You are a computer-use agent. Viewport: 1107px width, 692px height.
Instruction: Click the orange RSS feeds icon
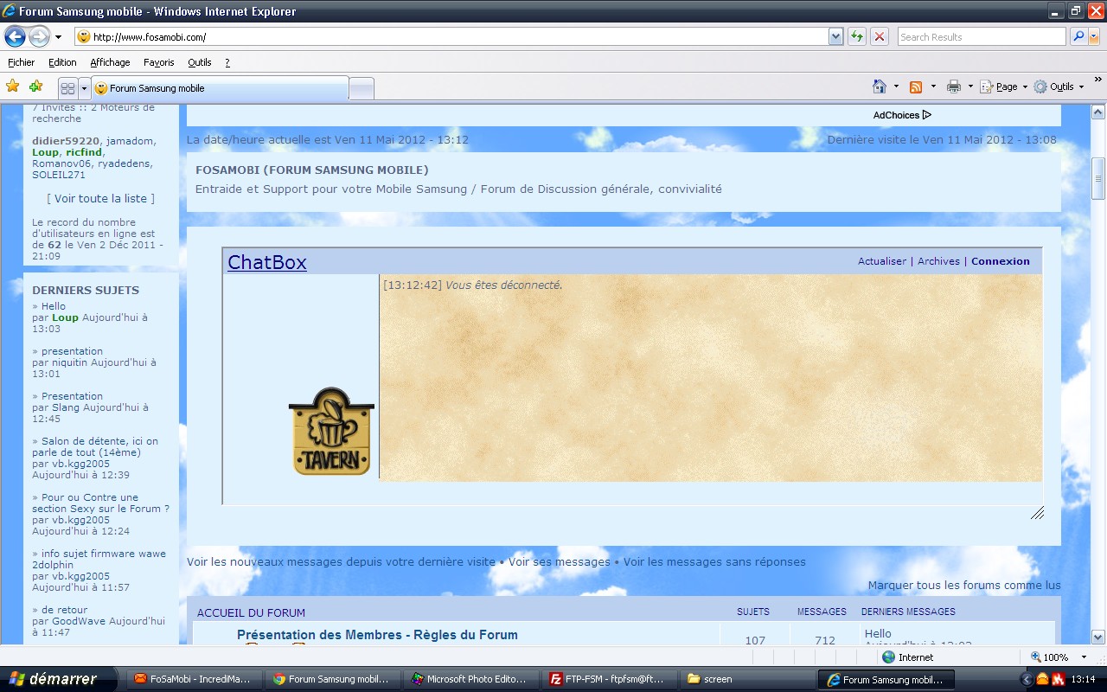point(916,86)
